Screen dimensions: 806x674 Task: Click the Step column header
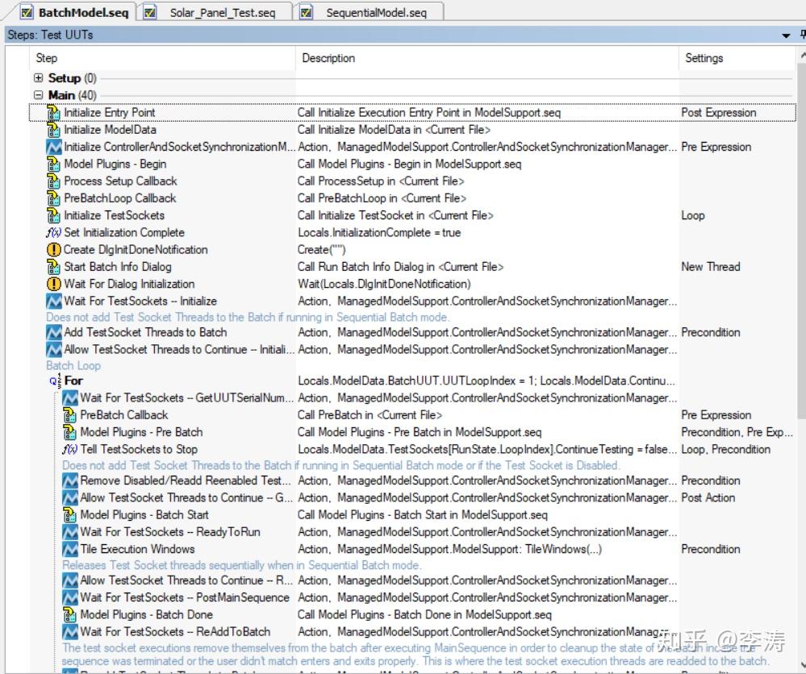coord(47,58)
